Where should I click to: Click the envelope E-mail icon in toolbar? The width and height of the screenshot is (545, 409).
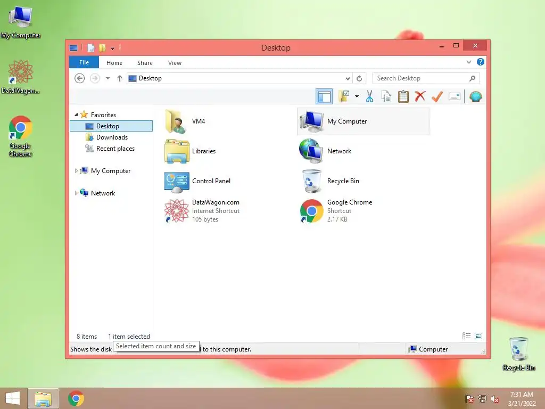click(455, 96)
